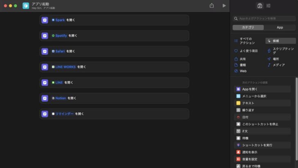
Task: Run the shortcut with the play button
Action: 224,6
